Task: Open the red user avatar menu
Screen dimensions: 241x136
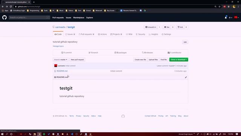Action: [x=236, y=18]
